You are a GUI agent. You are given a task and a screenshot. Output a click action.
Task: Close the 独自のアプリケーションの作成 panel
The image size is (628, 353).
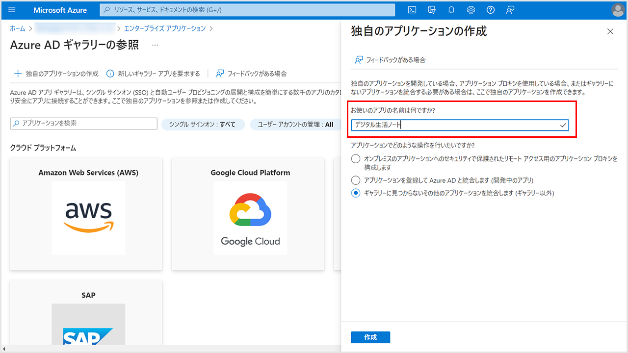tap(610, 31)
